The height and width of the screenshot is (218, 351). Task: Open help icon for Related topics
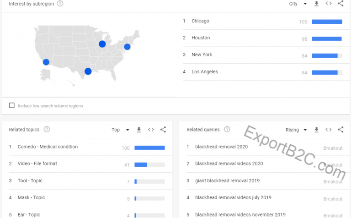tap(47, 130)
